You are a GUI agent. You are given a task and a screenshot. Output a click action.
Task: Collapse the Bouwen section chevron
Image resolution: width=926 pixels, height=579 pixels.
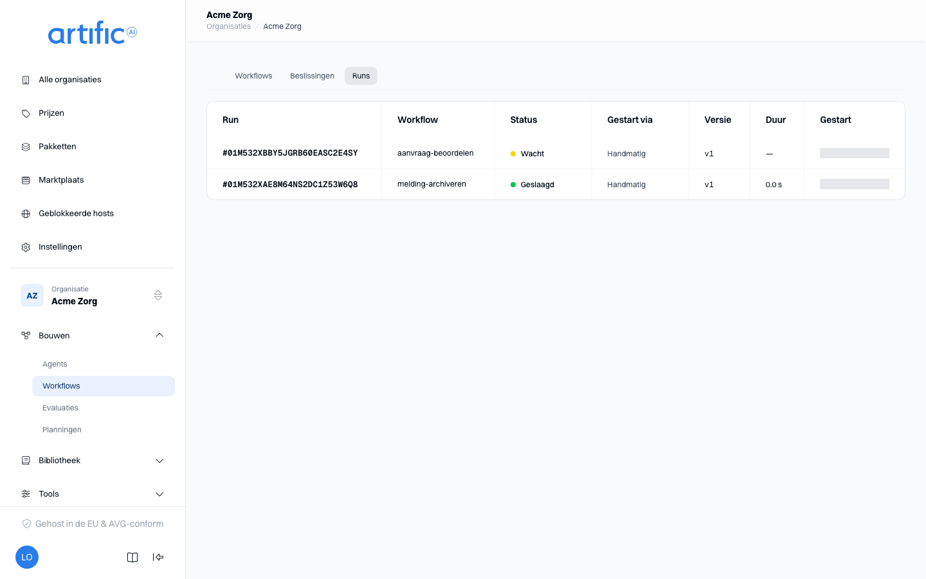[159, 335]
